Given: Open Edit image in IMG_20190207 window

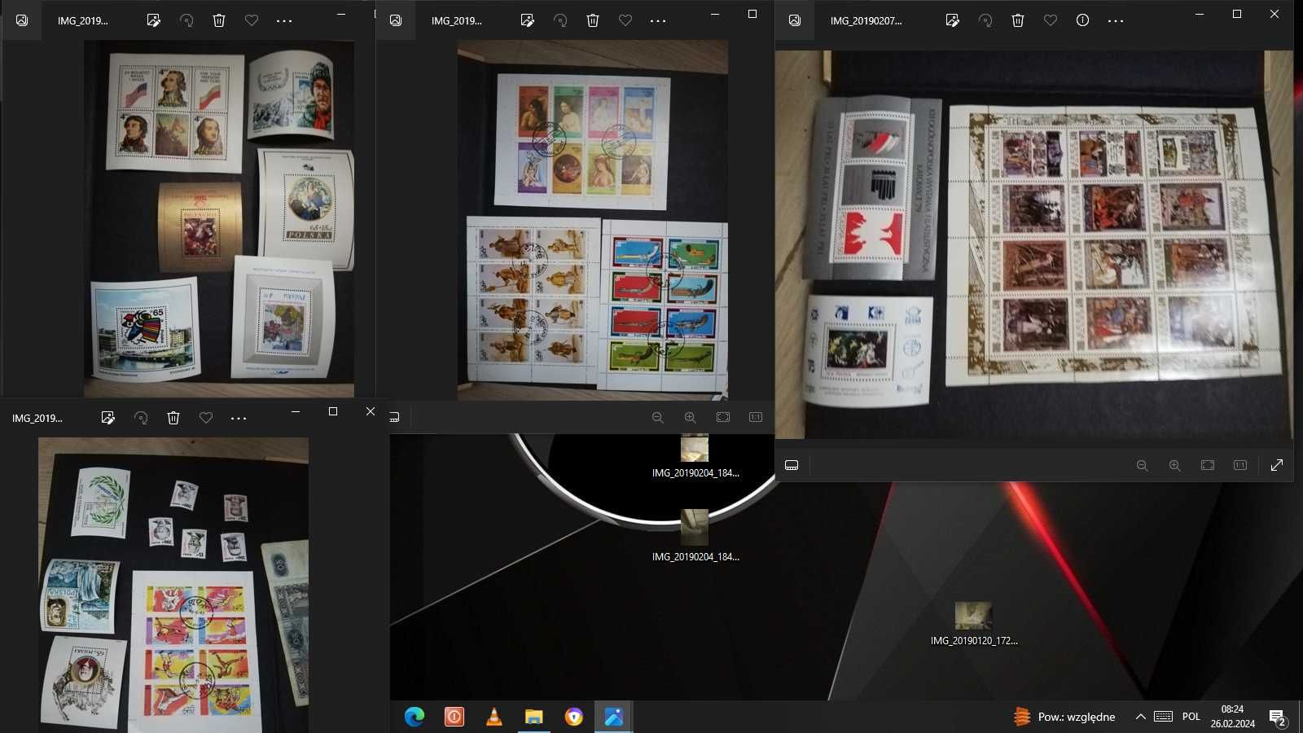Looking at the screenshot, I should 953,20.
